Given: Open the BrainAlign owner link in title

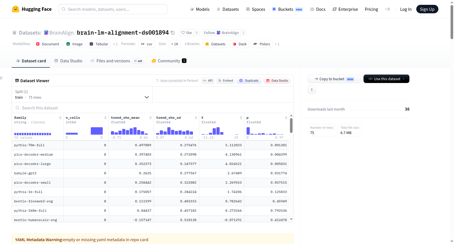Looking at the screenshot, I should 62,33.
